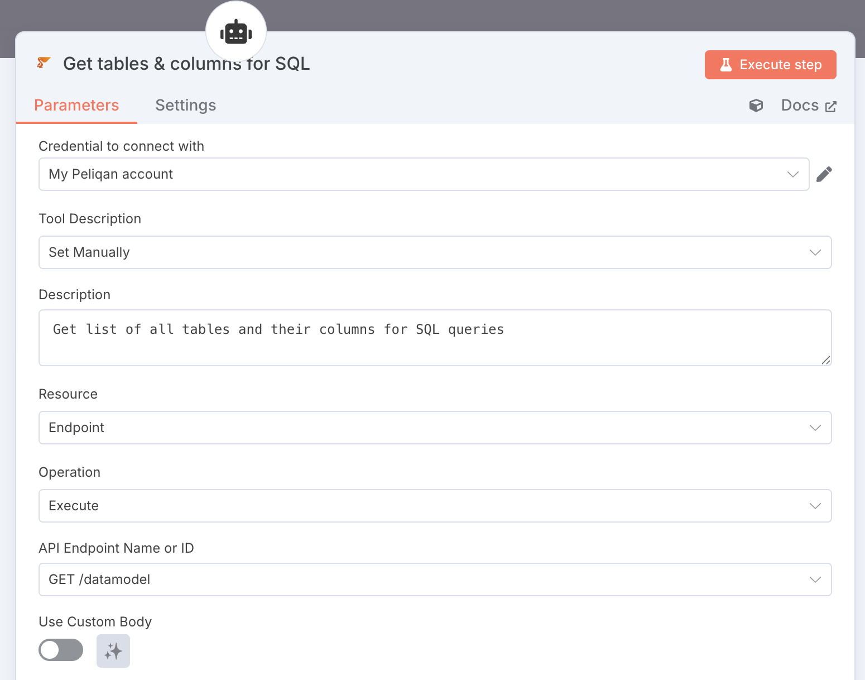Screen dimensions: 865x680
Task: Click the Credential to connect with label
Action: pyautogui.click(x=122, y=146)
